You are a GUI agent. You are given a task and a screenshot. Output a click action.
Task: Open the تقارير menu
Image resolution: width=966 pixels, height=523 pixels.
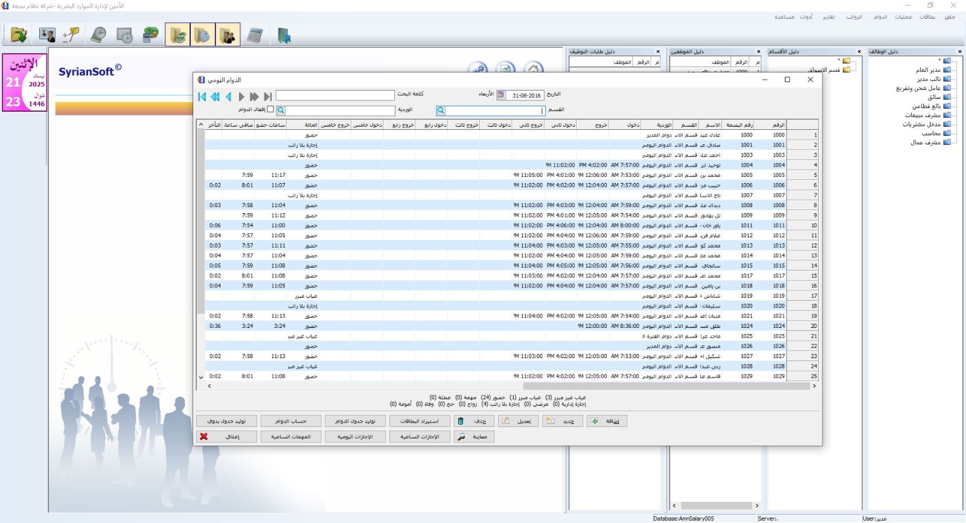(828, 17)
